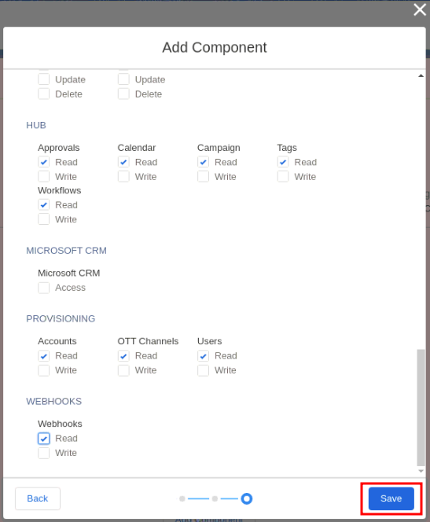Click the scrollbar down arrow

[x=421, y=471]
